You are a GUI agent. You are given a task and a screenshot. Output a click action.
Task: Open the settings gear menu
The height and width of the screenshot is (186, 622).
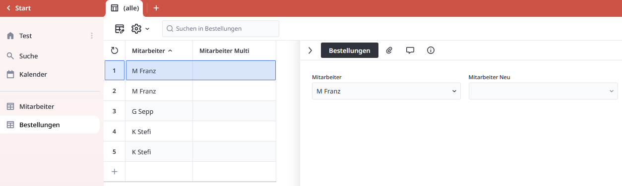click(x=140, y=29)
